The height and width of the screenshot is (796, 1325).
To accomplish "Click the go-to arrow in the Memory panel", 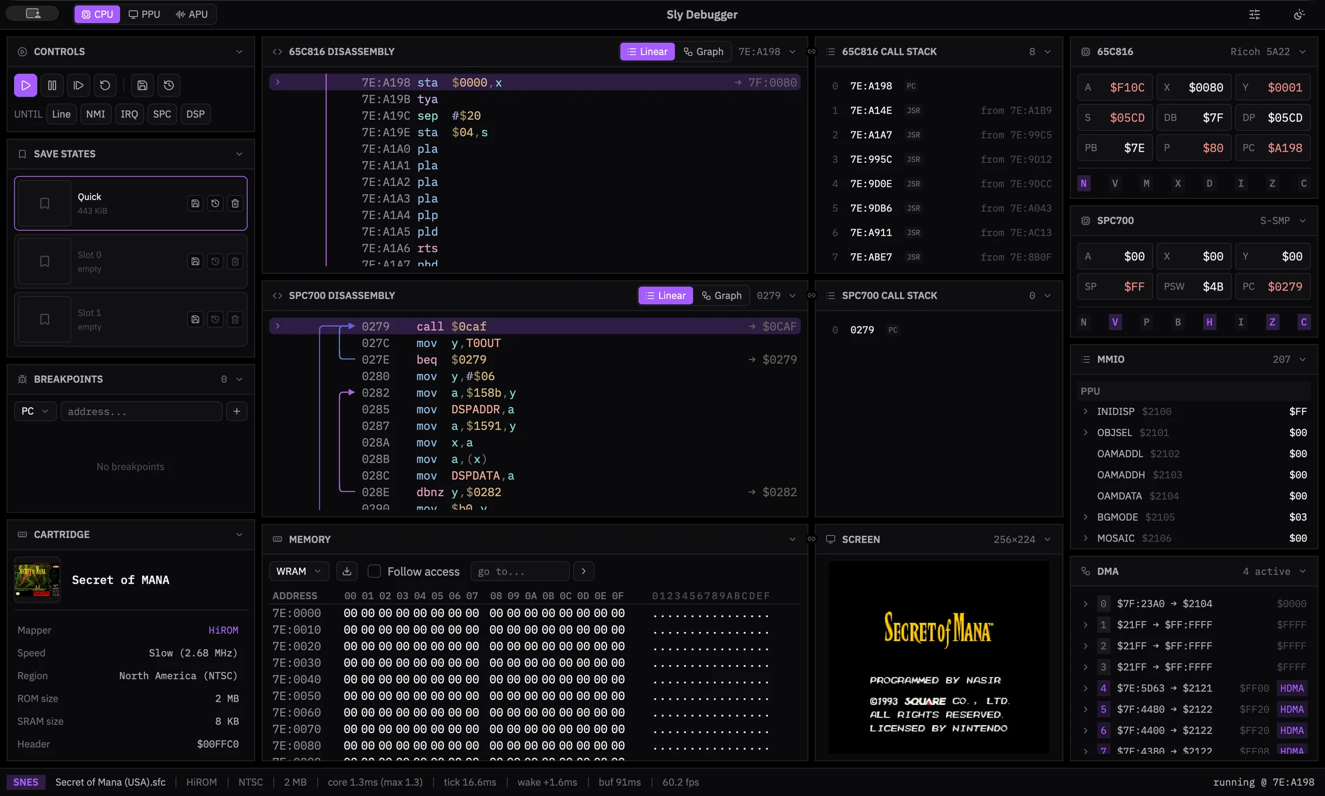I will (x=584, y=571).
